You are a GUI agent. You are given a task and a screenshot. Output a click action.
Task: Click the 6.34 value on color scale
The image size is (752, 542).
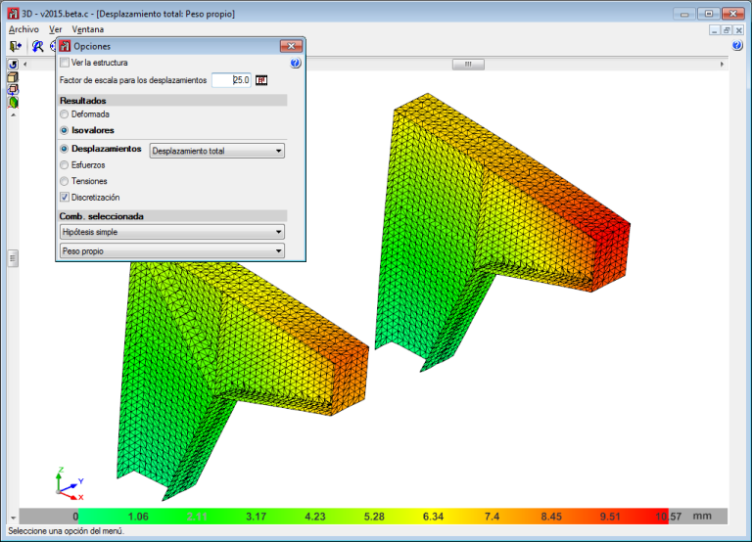tap(433, 517)
